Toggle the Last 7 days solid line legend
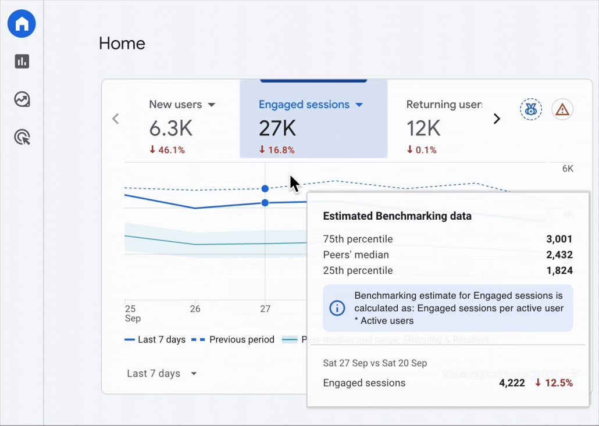The height and width of the screenshot is (426, 599). pos(155,339)
